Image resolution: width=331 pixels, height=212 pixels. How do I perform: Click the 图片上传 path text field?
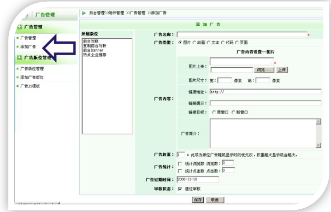point(242,61)
